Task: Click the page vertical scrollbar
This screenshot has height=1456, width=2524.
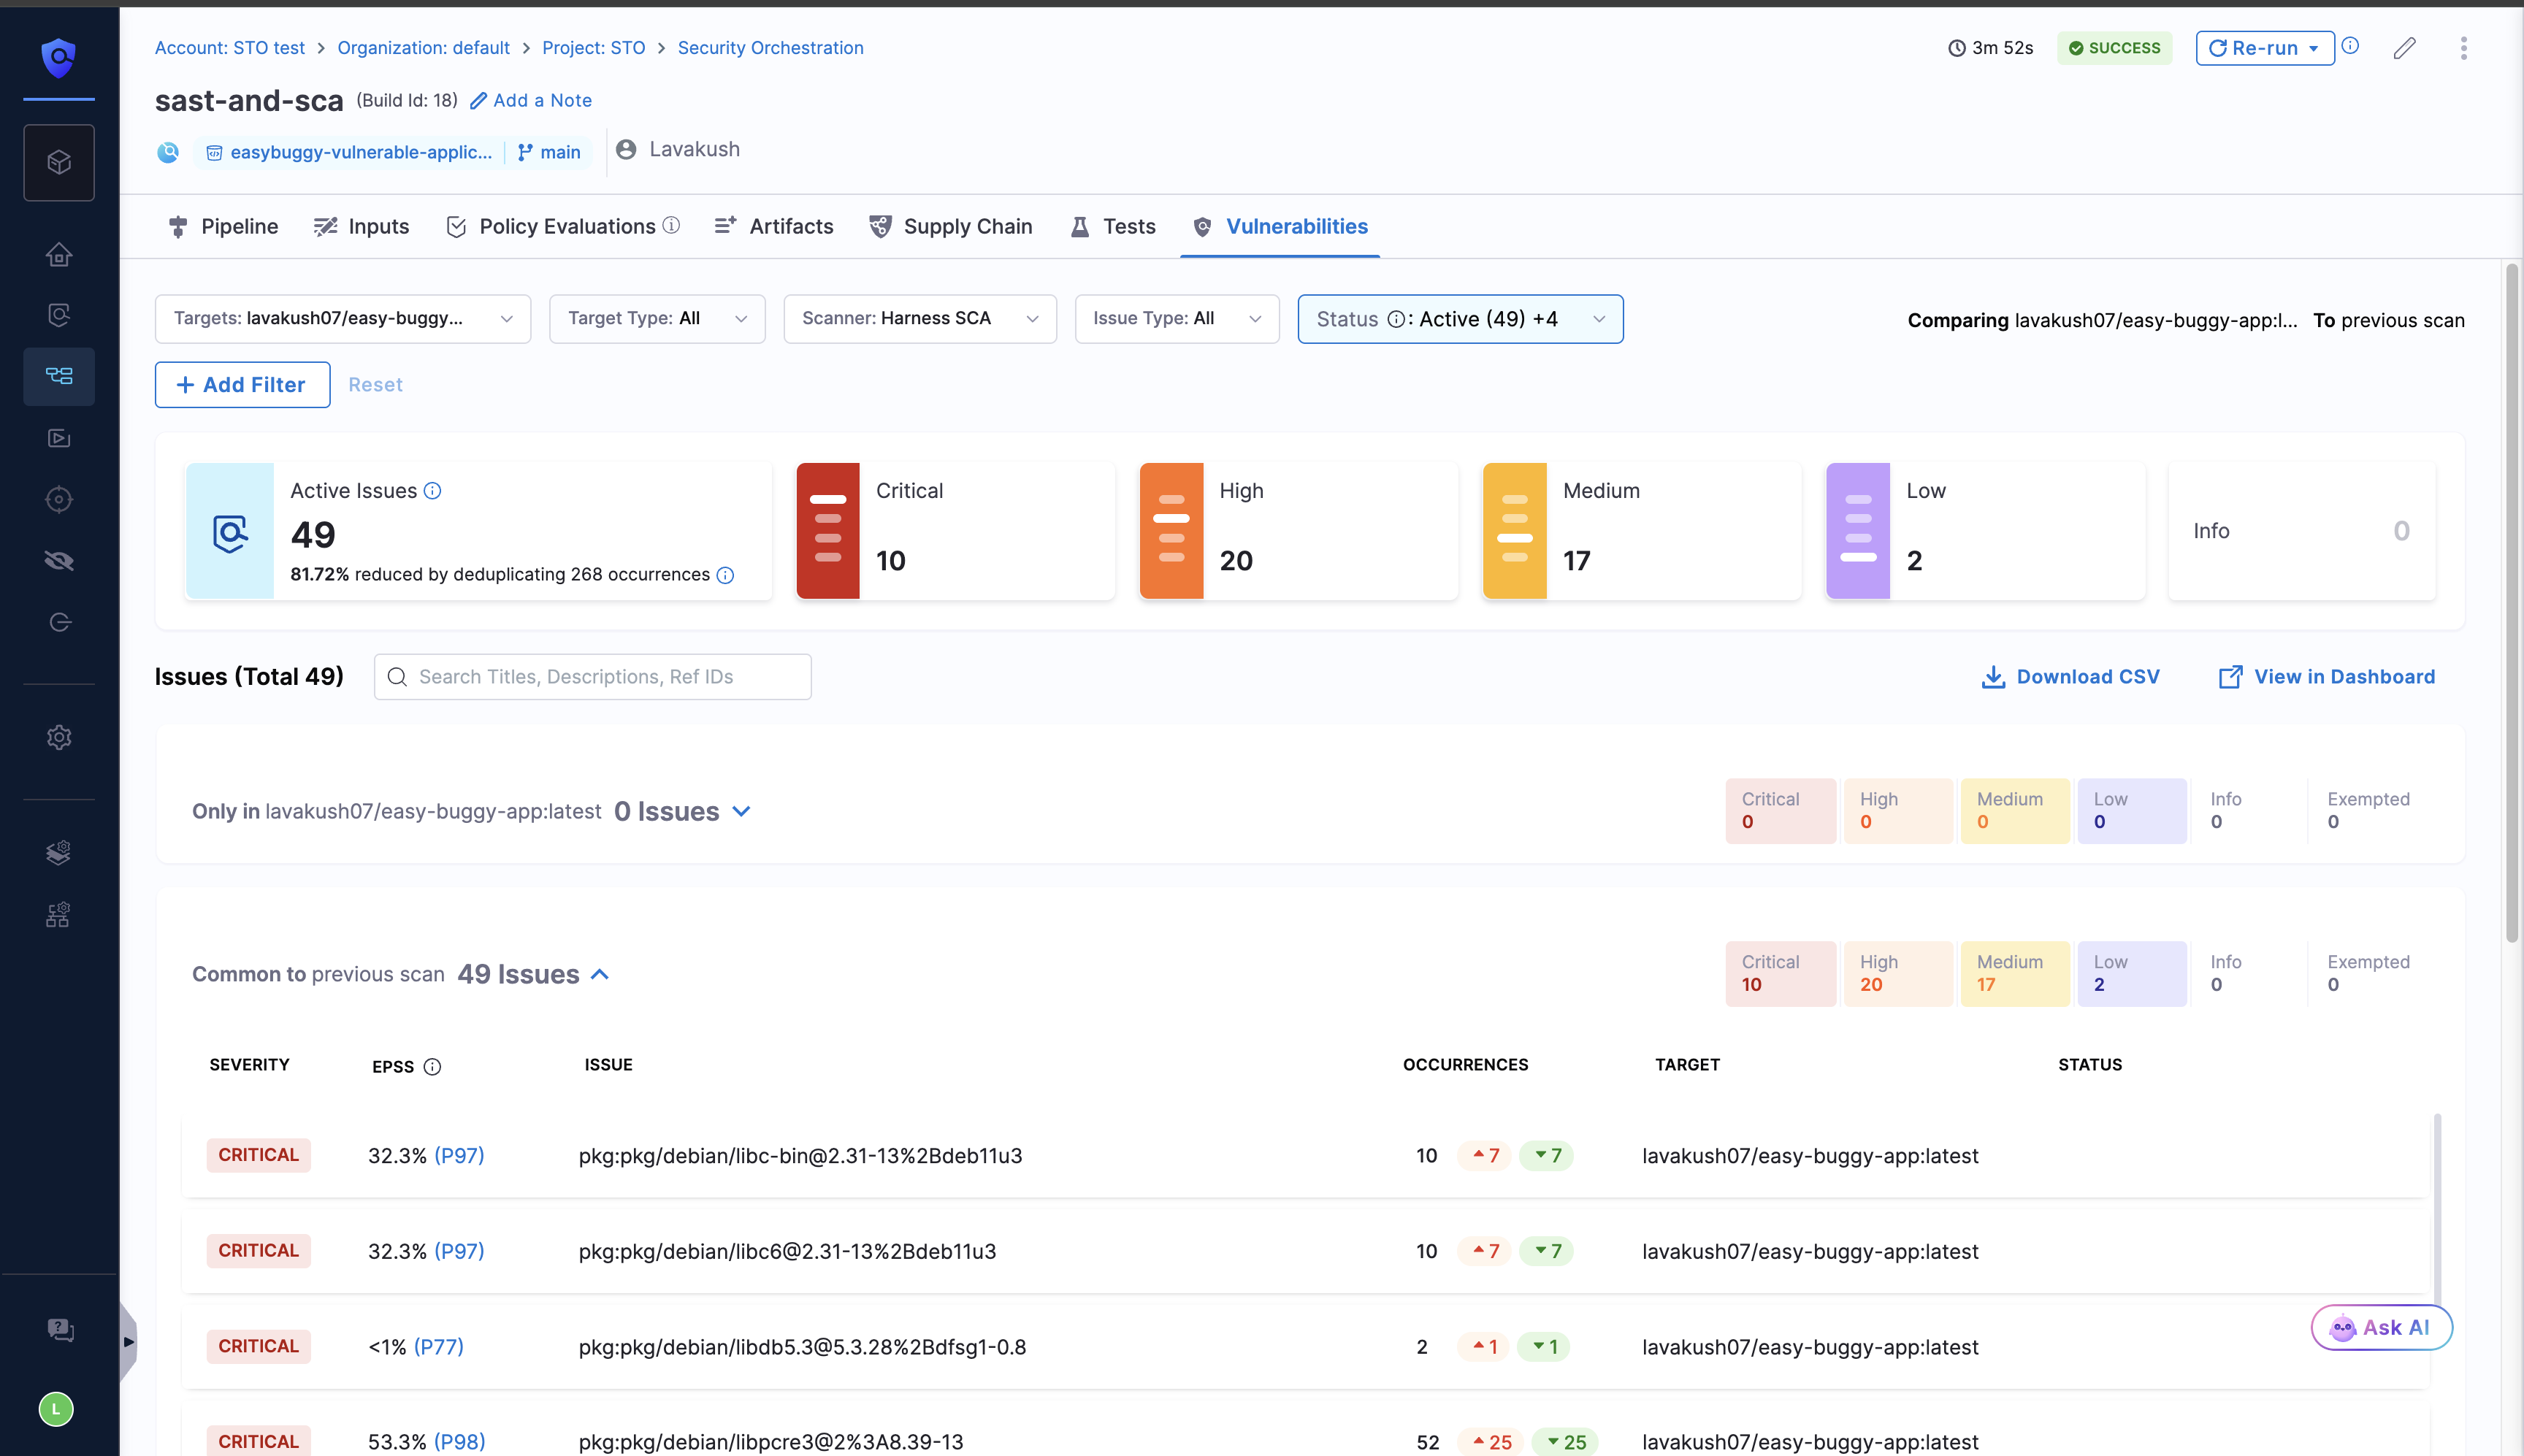Action: pyautogui.click(x=2511, y=600)
